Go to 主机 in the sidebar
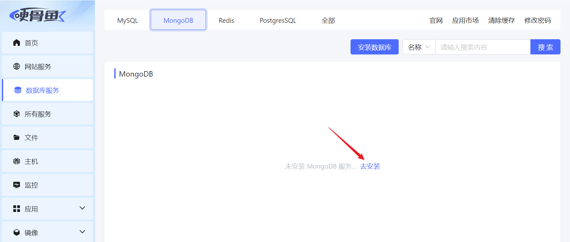Screen dimensions: 570x242 (x=47, y=161)
